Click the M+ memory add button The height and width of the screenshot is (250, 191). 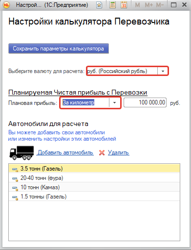coord(149,5)
